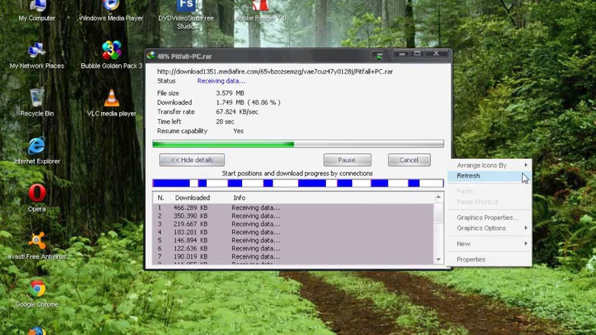Open the My Computer desktop icon
This screenshot has height=335, width=596.
[37, 11]
